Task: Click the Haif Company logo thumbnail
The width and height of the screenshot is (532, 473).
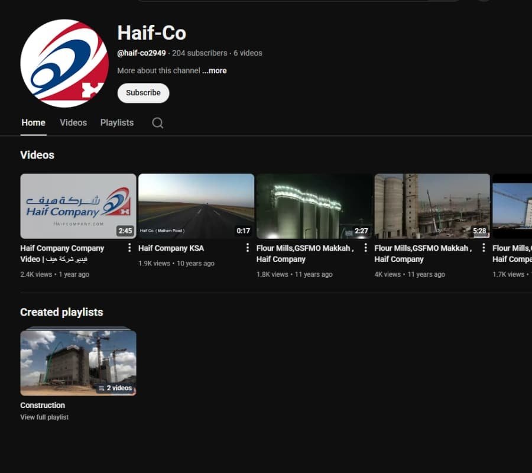Action: pyautogui.click(x=78, y=206)
